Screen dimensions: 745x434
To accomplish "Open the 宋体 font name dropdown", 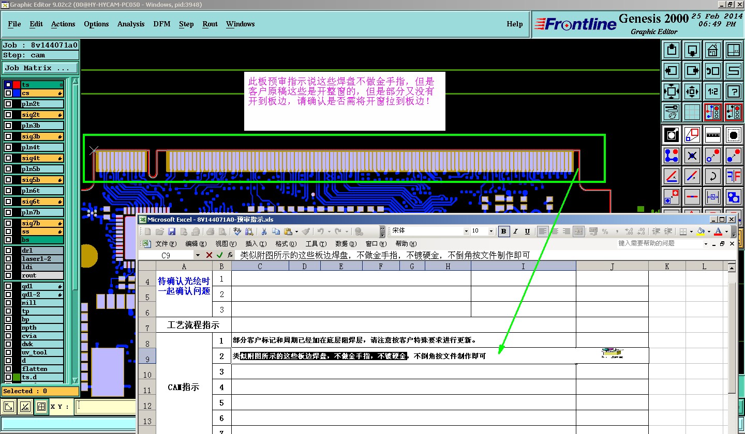I will click(x=466, y=231).
